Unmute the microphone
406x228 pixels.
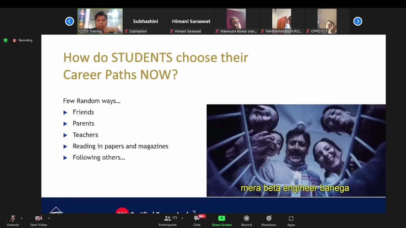click(13, 221)
